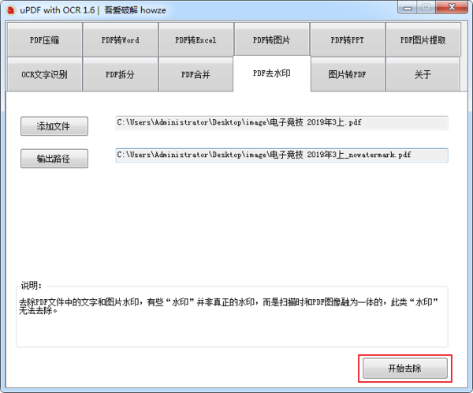Switch to PDF图片提取 tab
This screenshot has width=473, height=393.
(423, 39)
